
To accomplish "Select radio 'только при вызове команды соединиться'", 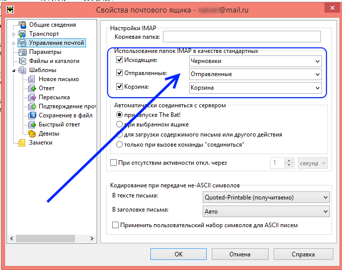I will (120, 145).
